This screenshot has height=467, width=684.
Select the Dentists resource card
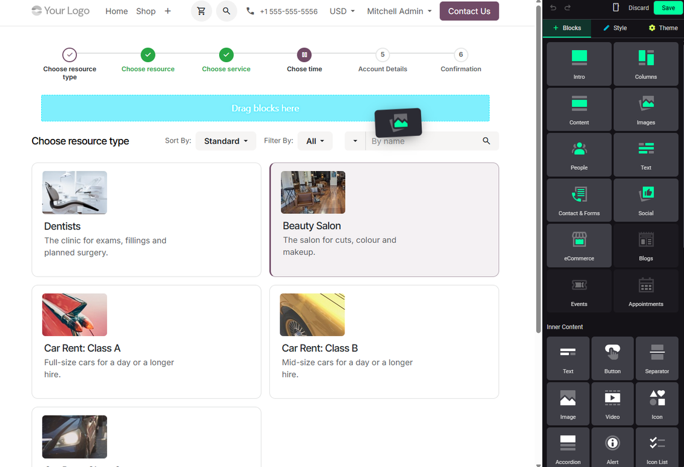(x=146, y=220)
